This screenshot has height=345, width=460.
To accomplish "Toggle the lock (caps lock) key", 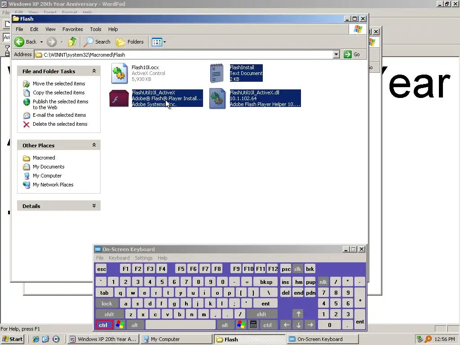I will 107,303.
